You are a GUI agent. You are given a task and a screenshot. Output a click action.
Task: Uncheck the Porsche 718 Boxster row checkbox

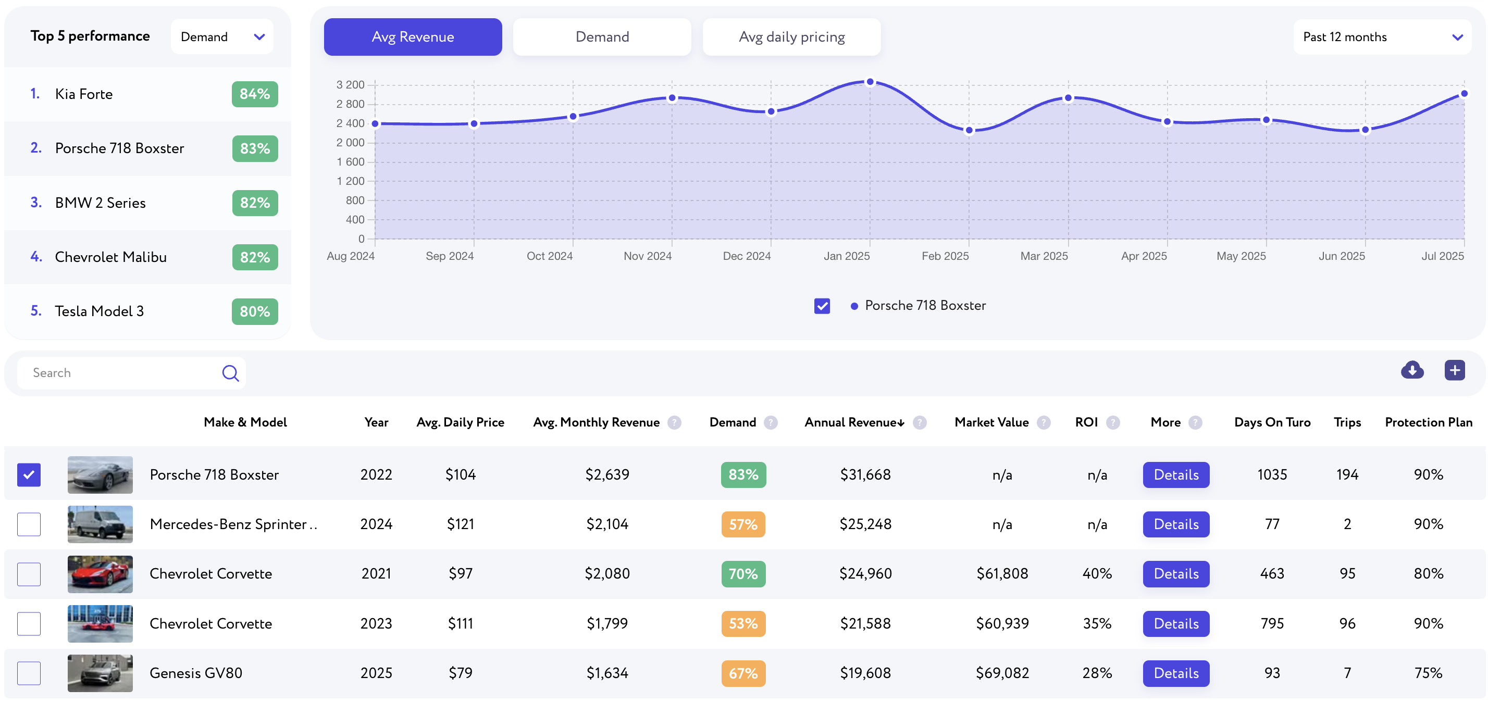click(x=29, y=474)
